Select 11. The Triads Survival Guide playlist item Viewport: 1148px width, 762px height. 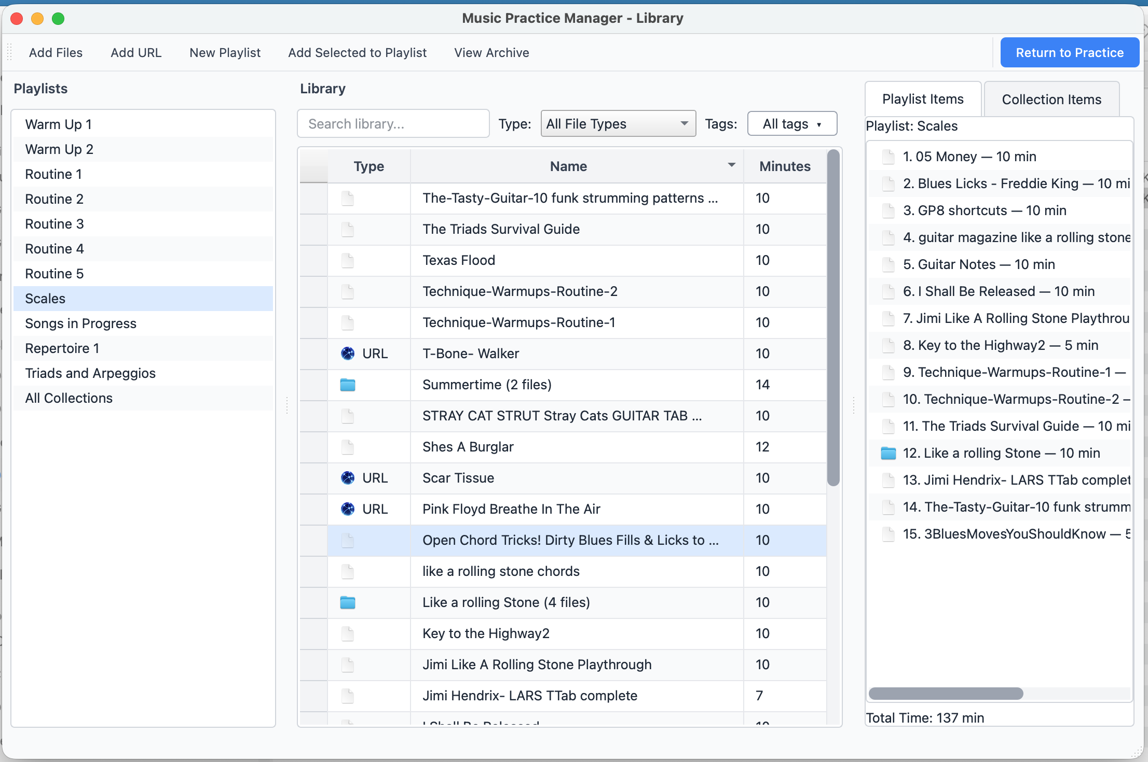tap(1000, 426)
